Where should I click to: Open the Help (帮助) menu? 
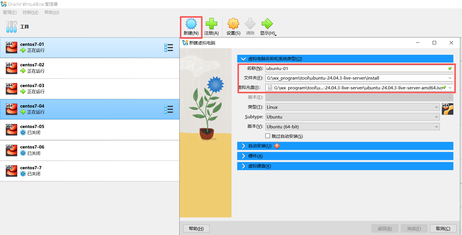(x=52, y=12)
